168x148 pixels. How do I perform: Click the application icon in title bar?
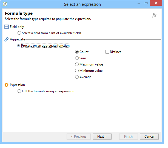5,4
